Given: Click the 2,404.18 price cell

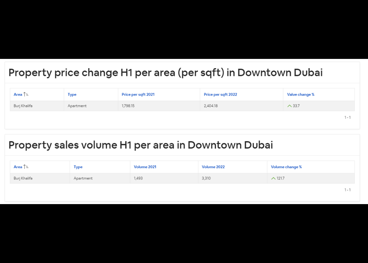Looking at the screenshot, I should tap(211, 106).
